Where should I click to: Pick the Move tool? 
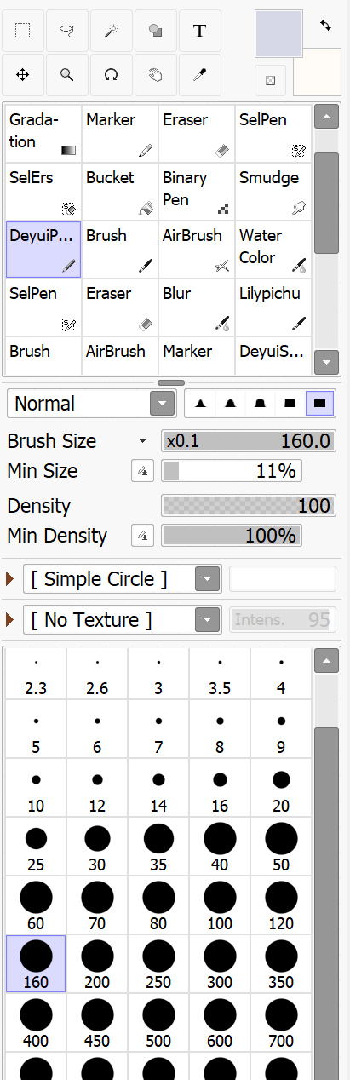23,75
